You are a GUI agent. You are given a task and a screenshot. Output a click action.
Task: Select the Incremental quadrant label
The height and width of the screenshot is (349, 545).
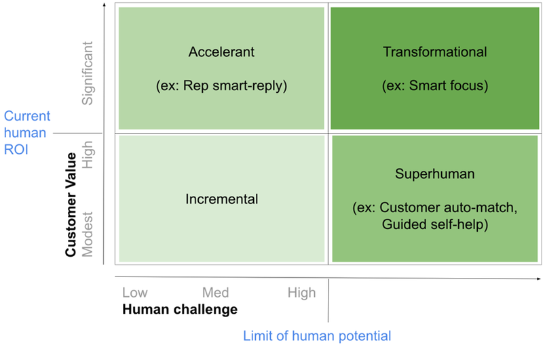pos(221,199)
